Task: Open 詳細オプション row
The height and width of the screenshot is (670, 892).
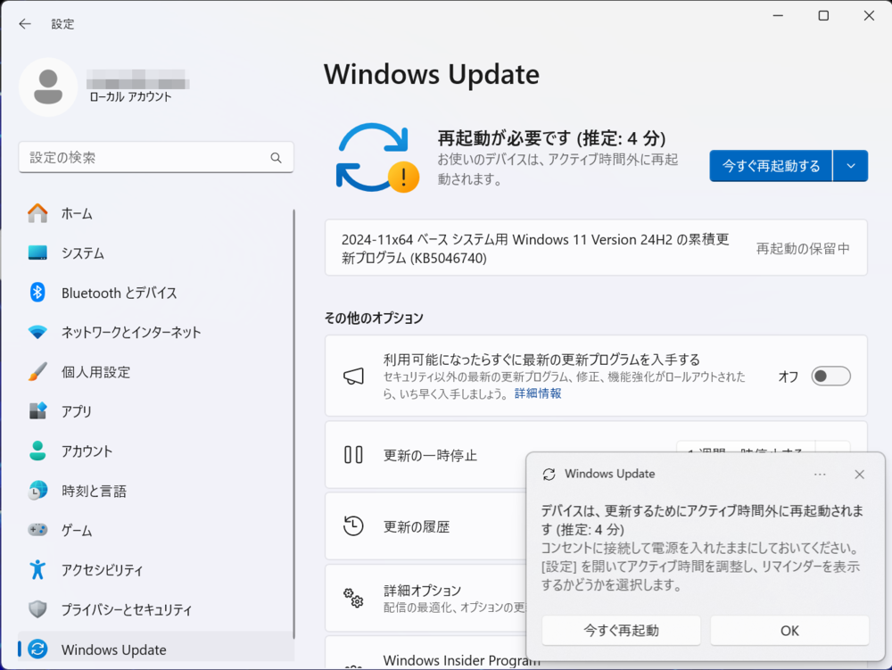Action: (x=425, y=598)
